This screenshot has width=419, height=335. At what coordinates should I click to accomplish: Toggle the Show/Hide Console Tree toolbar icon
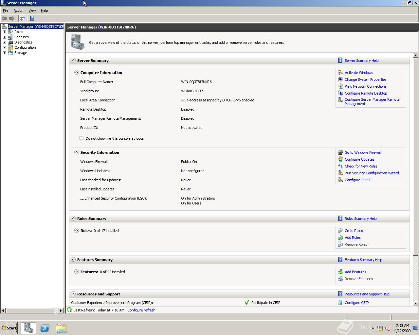22,18
